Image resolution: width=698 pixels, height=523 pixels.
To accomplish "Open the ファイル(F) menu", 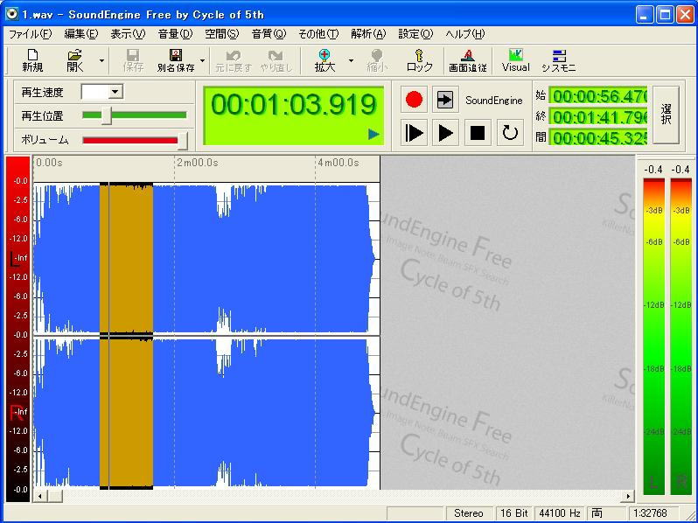I will 31,34.
